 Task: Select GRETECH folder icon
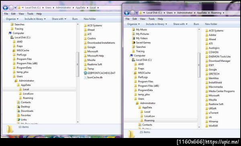[x=207, y=74]
